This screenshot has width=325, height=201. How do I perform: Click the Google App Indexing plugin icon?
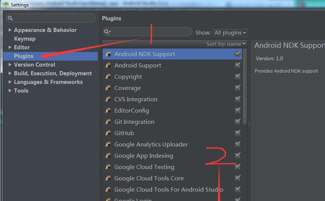pyautogui.click(x=108, y=155)
